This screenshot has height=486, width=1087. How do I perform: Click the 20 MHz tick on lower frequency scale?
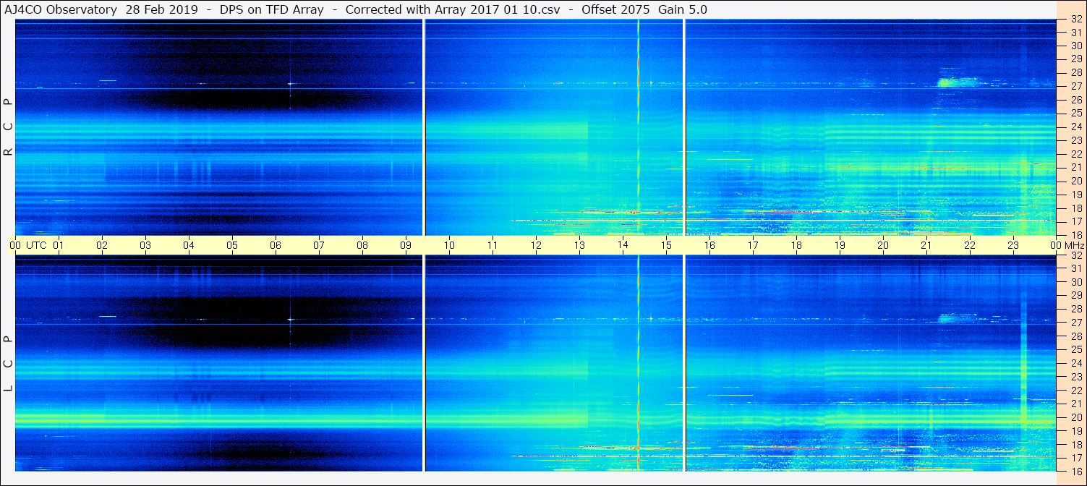pos(1075,417)
